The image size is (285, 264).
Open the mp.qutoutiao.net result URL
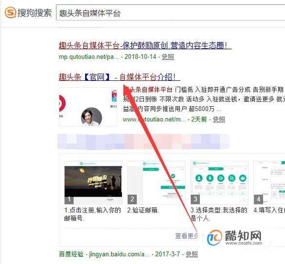pyautogui.click(x=89, y=57)
